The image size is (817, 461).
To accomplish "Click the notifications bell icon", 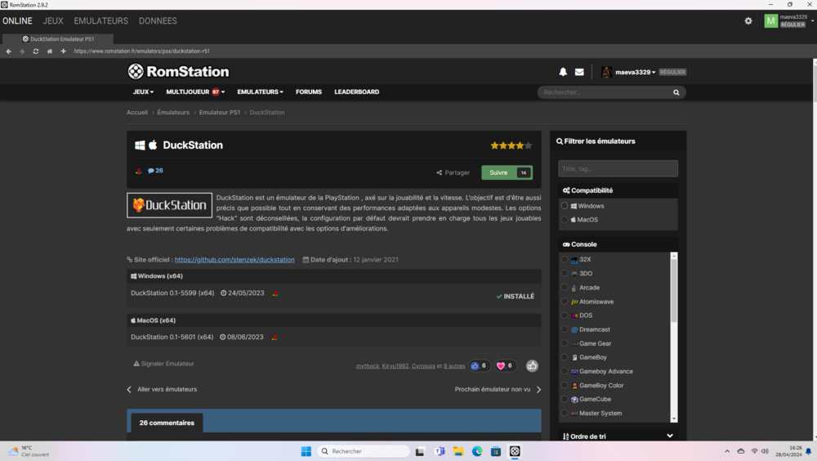I will [563, 72].
